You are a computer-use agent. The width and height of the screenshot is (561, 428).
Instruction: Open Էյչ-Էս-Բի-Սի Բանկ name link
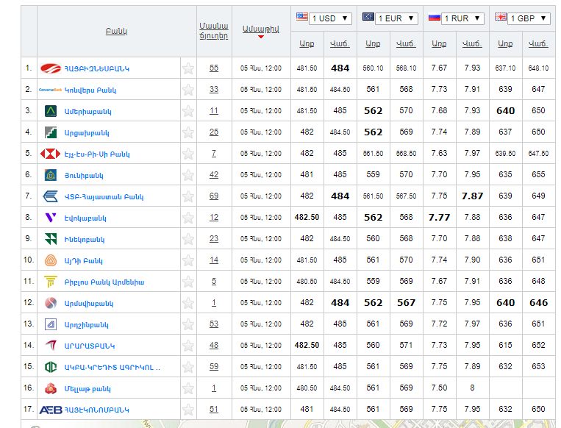[97, 154]
